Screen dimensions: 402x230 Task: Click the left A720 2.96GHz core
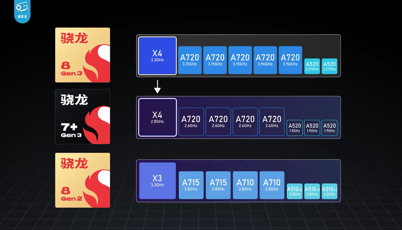pos(265,60)
